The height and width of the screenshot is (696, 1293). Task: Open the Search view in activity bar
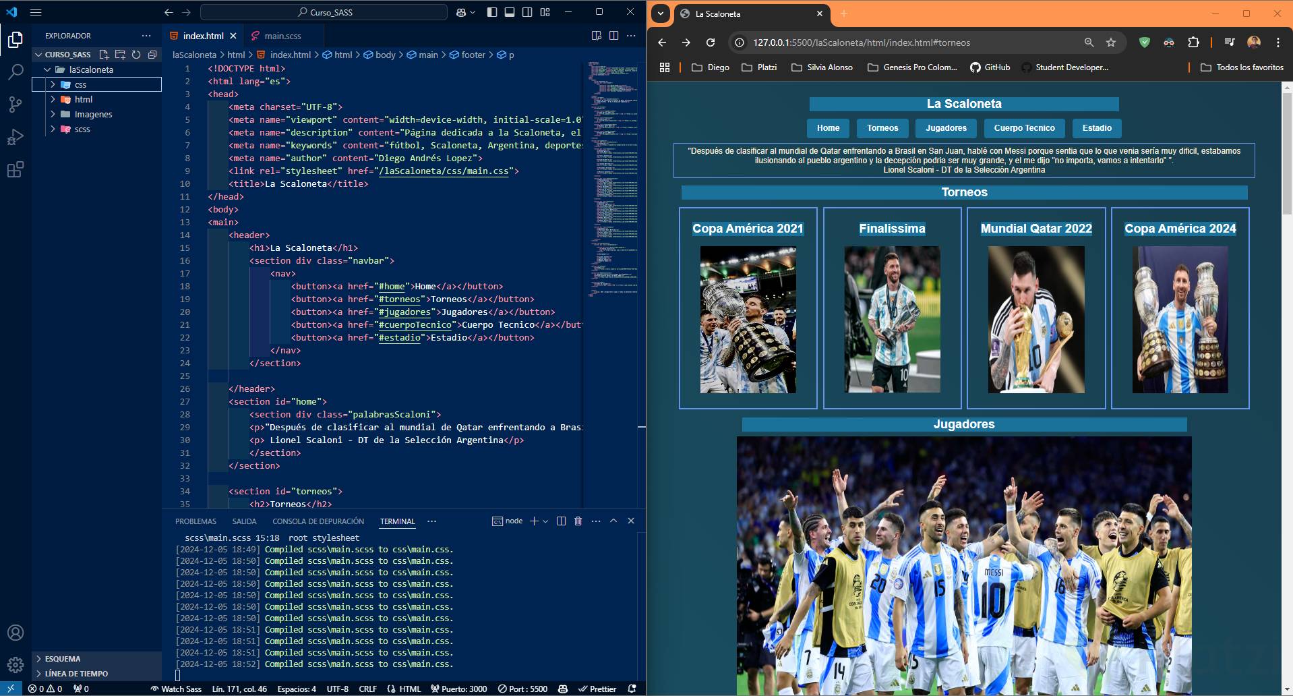15,71
